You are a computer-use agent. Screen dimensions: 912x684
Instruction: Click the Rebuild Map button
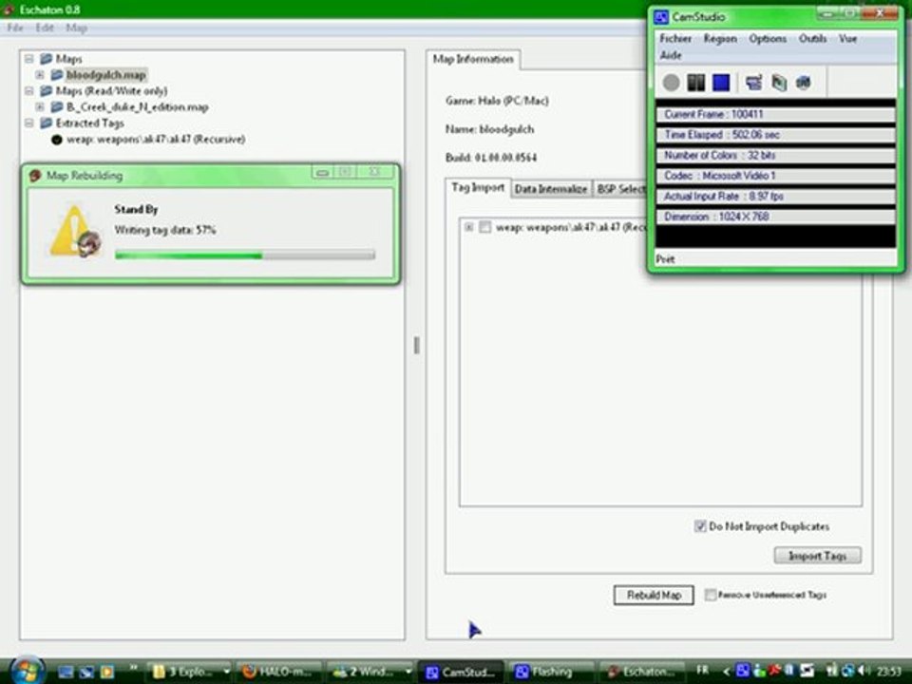654,595
